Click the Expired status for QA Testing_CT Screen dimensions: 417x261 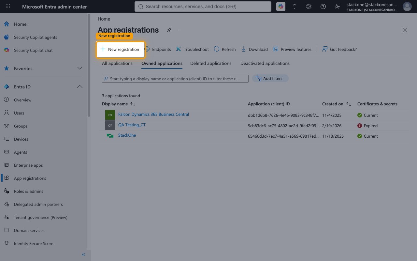tap(367, 126)
